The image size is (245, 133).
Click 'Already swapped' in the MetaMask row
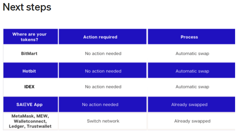point(192,121)
